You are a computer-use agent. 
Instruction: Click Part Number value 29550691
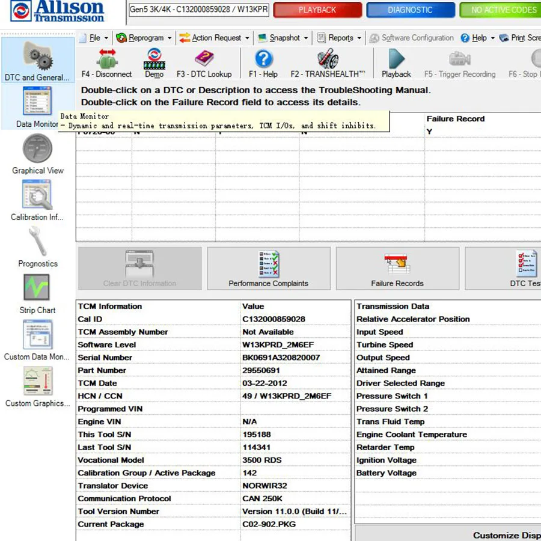click(261, 370)
